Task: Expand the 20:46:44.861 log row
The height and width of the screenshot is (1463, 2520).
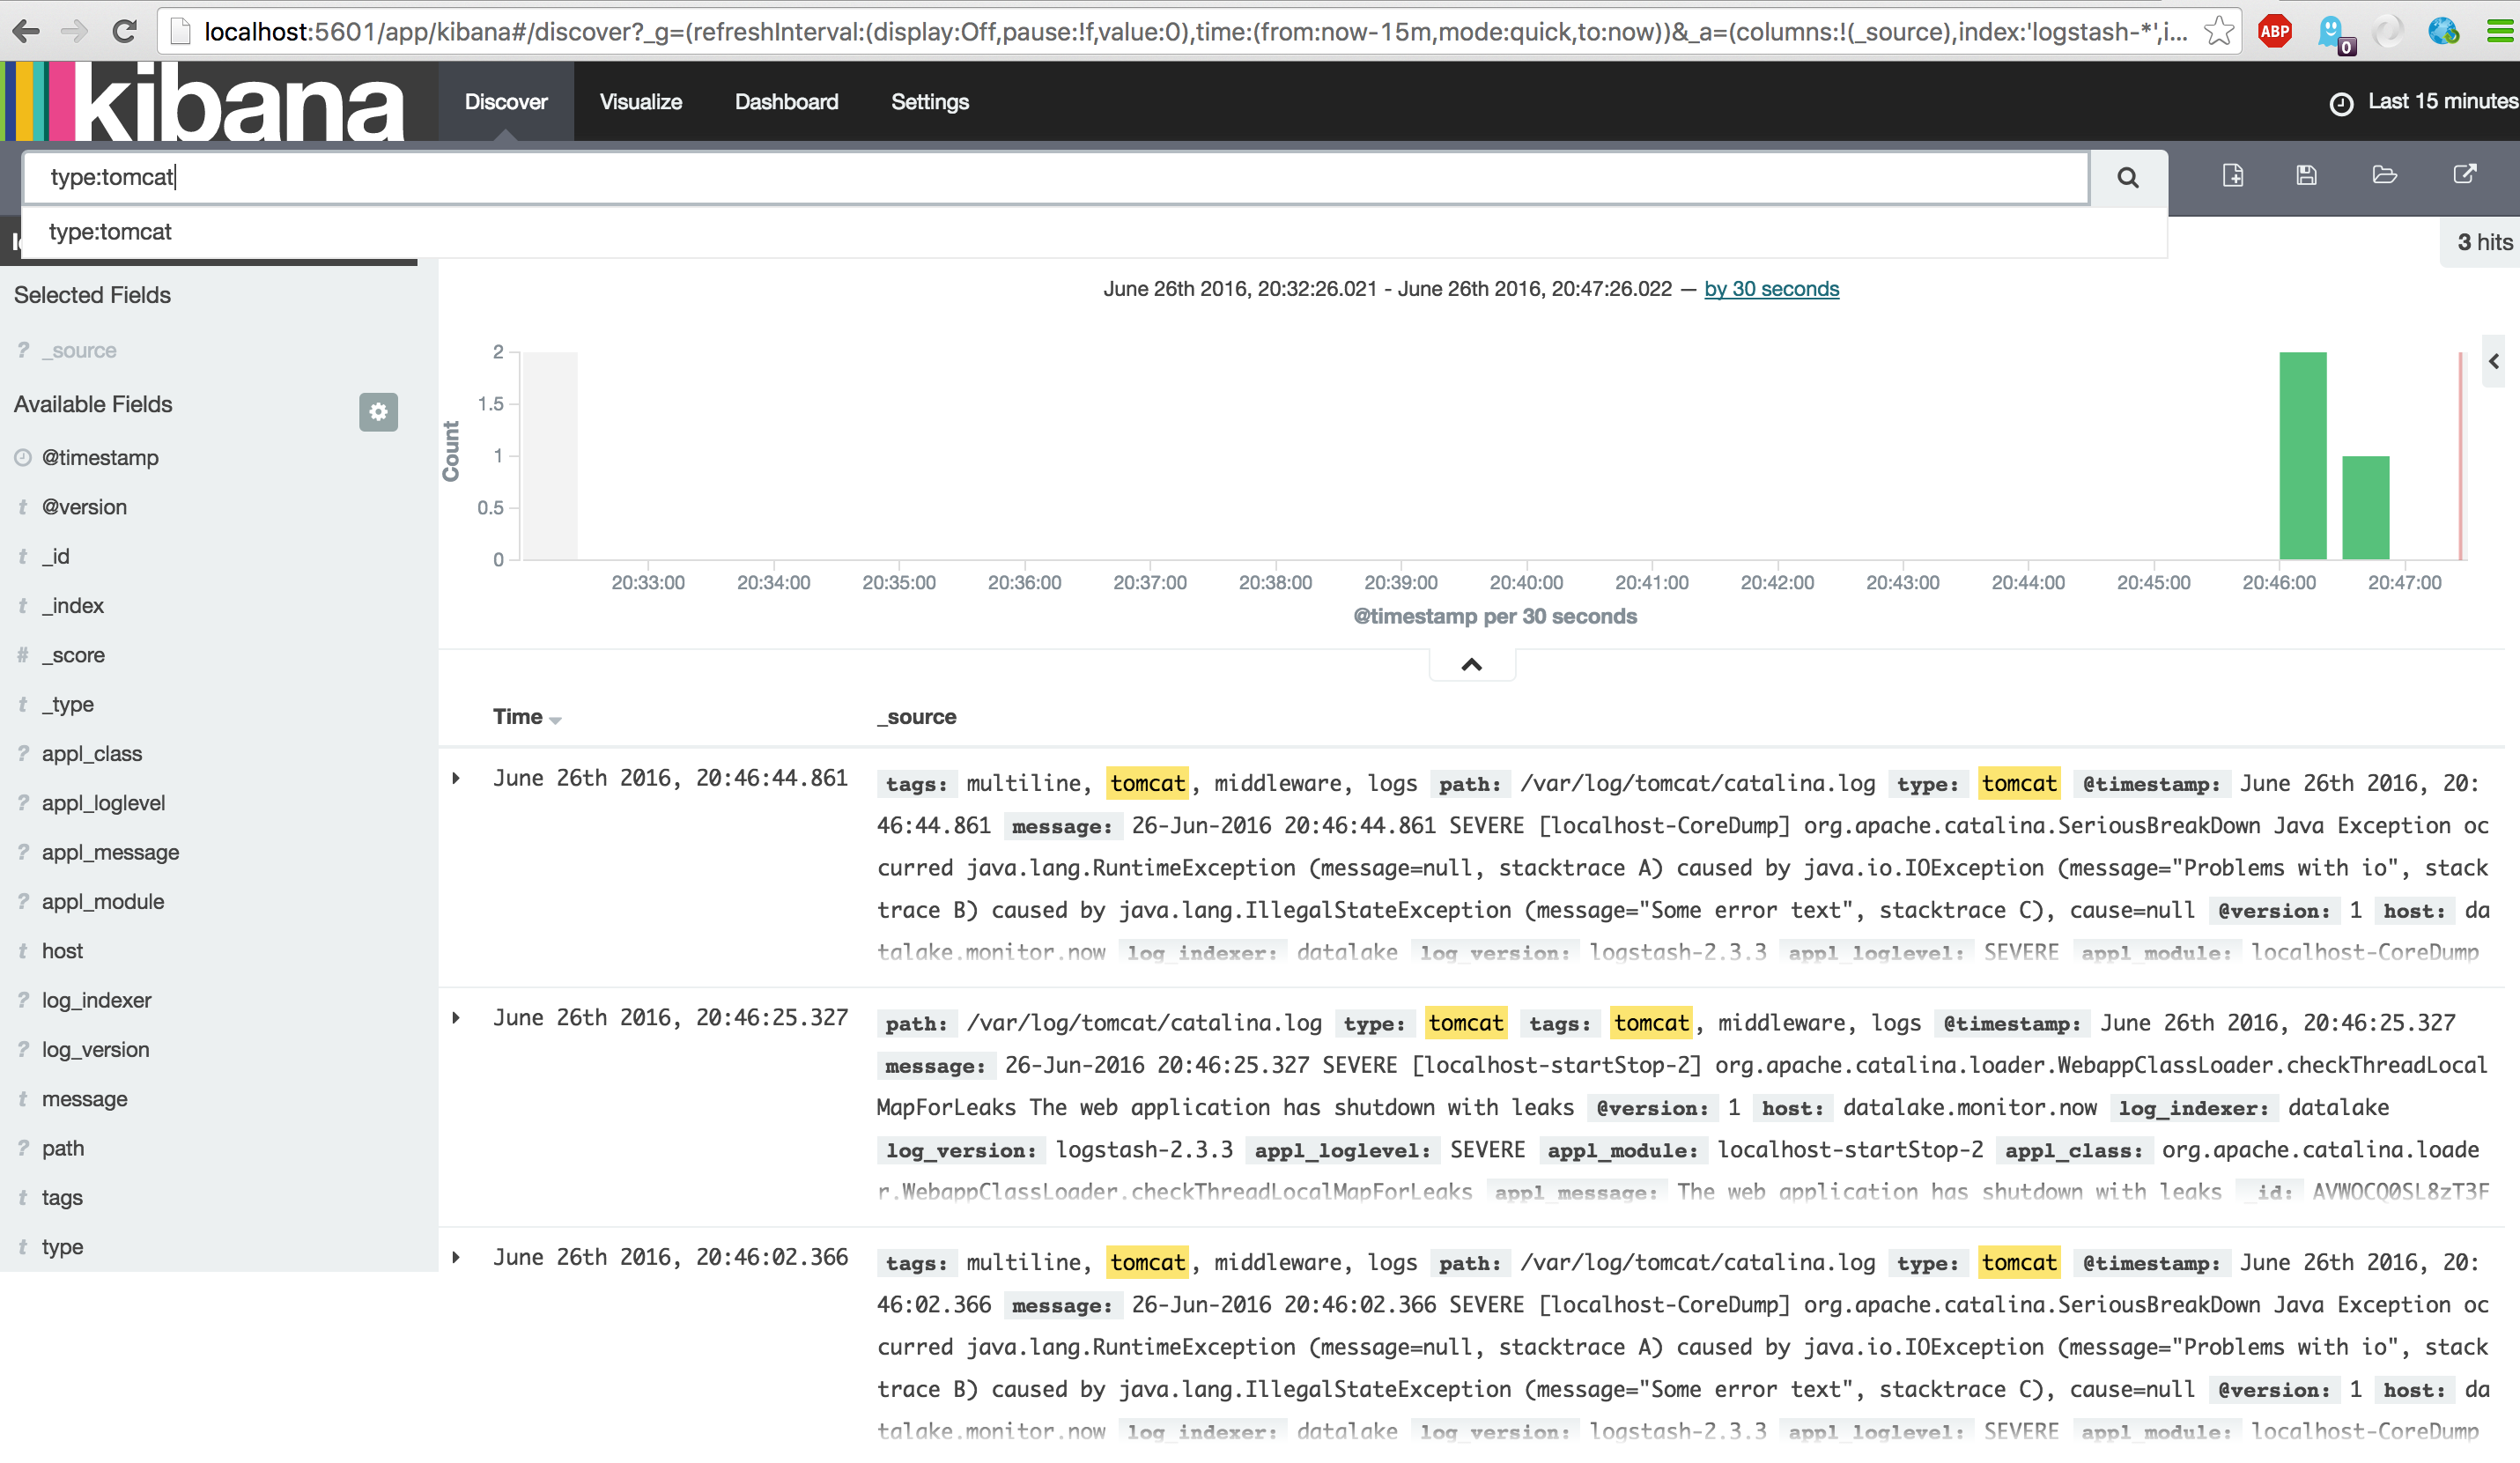Action: point(456,778)
